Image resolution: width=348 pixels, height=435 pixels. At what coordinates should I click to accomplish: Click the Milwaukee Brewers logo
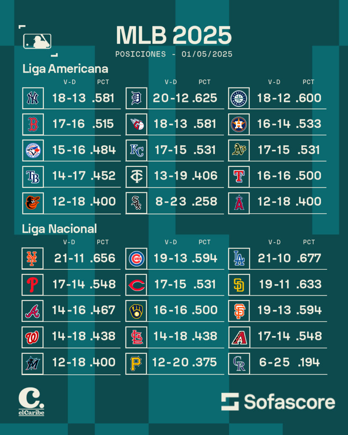click(136, 311)
